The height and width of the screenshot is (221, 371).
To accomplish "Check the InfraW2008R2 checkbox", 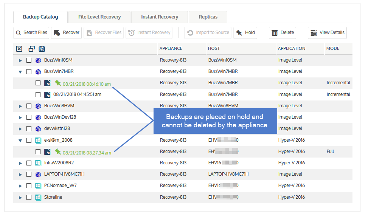I will coord(29,163).
